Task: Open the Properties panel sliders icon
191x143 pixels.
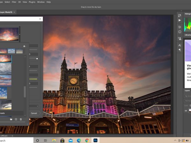Action: [180, 27]
